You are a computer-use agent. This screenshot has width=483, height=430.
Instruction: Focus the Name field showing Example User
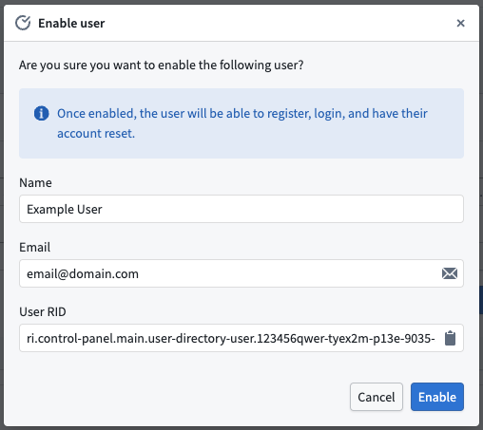(x=241, y=209)
